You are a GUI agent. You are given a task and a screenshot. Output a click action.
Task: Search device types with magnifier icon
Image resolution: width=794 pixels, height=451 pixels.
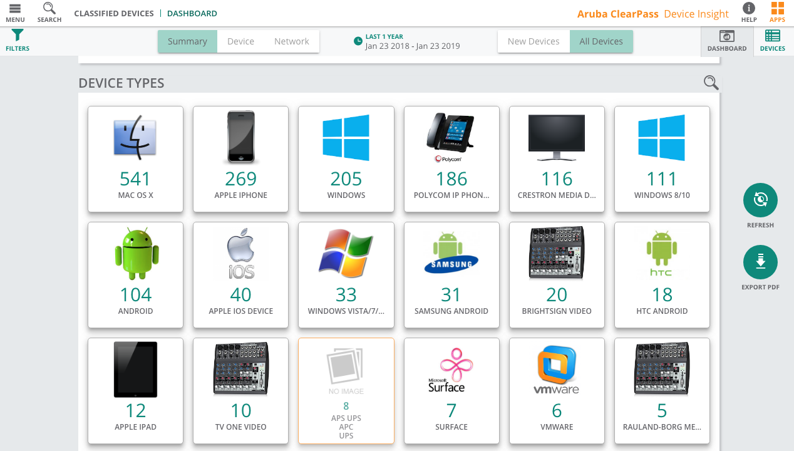click(x=711, y=83)
